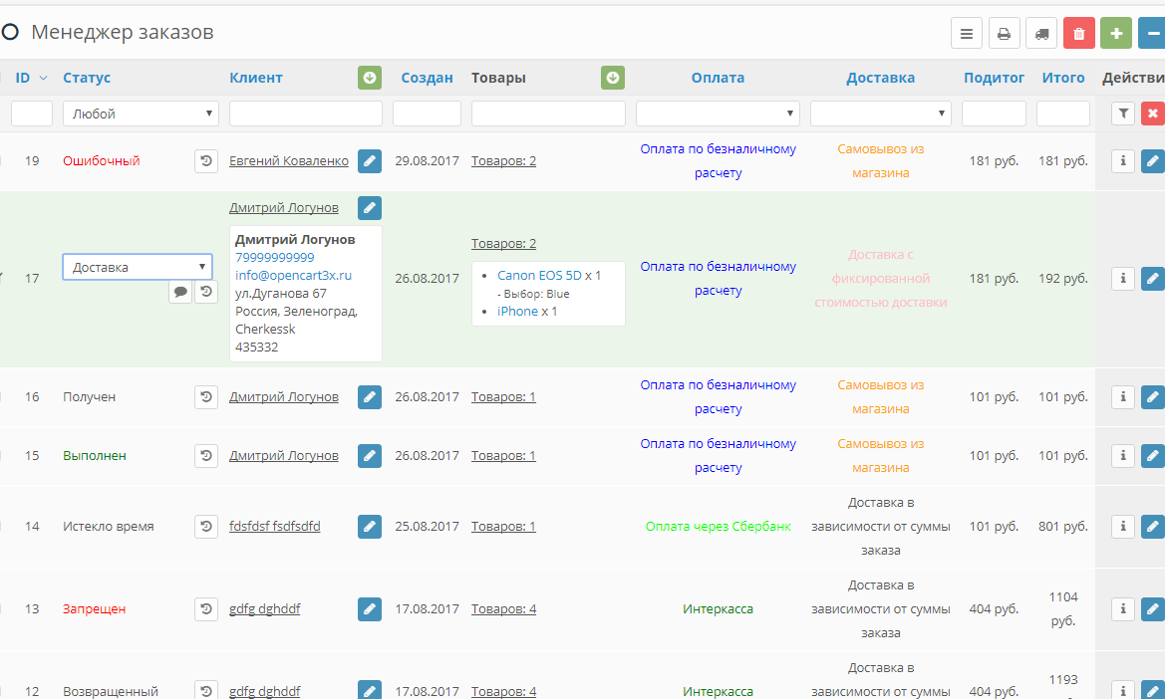The height and width of the screenshot is (699, 1165).
Task: Click green arrow beside Товары header
Action: click(613, 78)
